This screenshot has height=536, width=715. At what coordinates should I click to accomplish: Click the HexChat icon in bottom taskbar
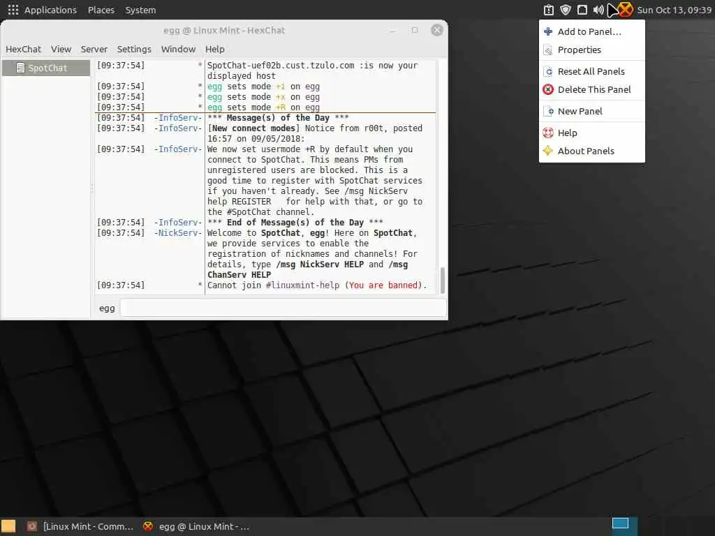coord(148,526)
